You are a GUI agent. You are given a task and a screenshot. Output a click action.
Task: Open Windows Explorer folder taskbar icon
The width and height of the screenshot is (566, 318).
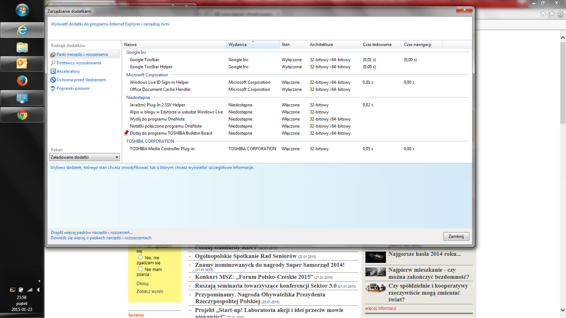point(22,47)
